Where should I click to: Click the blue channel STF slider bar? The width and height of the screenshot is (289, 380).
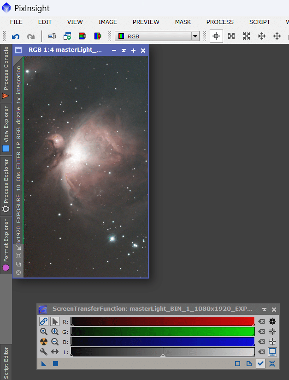click(x=163, y=342)
